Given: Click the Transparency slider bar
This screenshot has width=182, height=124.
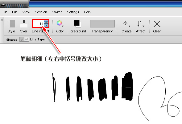Looking at the screenshot, I should (x=102, y=23).
